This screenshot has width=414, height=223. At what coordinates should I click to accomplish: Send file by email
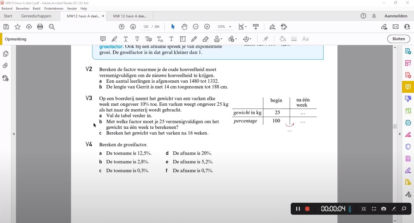pos(396,27)
